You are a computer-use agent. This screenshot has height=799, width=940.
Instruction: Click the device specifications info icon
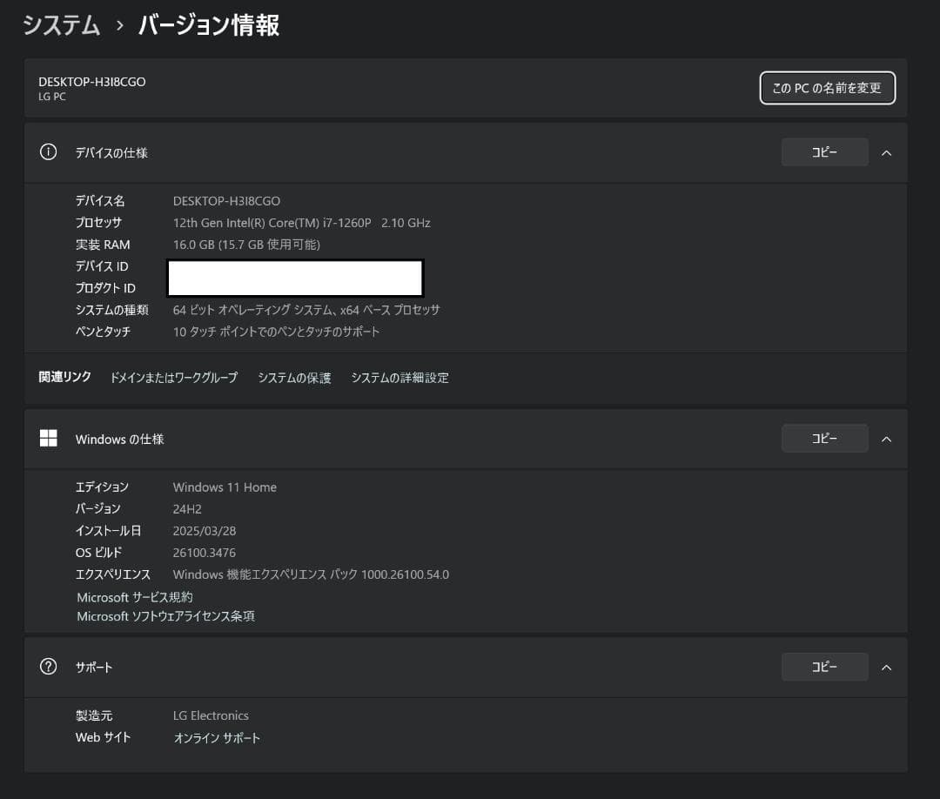(x=48, y=152)
